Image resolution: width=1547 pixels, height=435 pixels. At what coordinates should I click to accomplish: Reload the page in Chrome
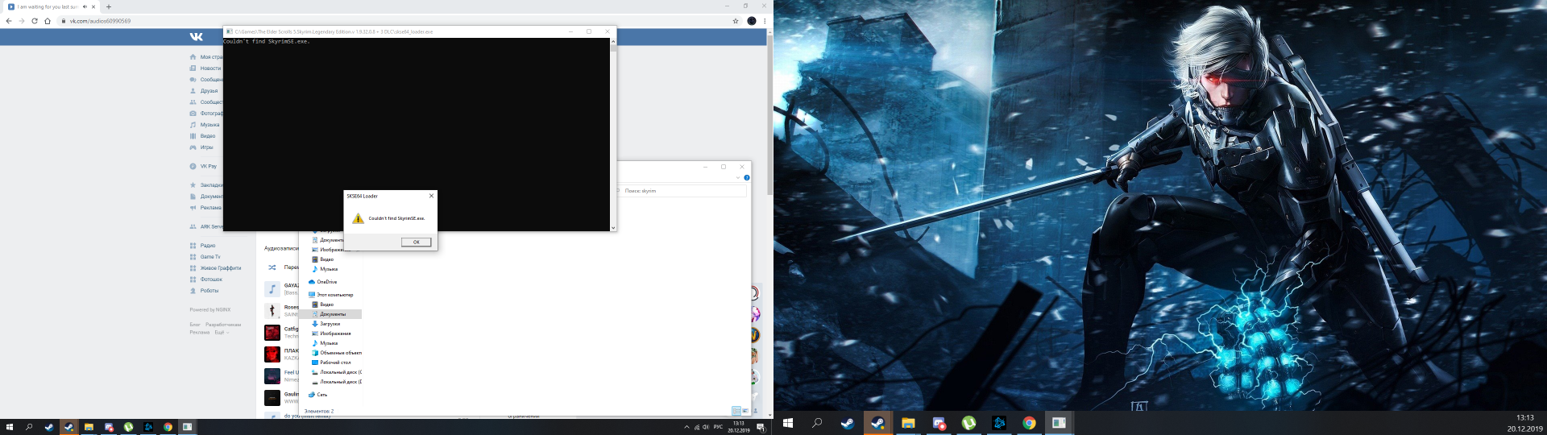tap(35, 21)
